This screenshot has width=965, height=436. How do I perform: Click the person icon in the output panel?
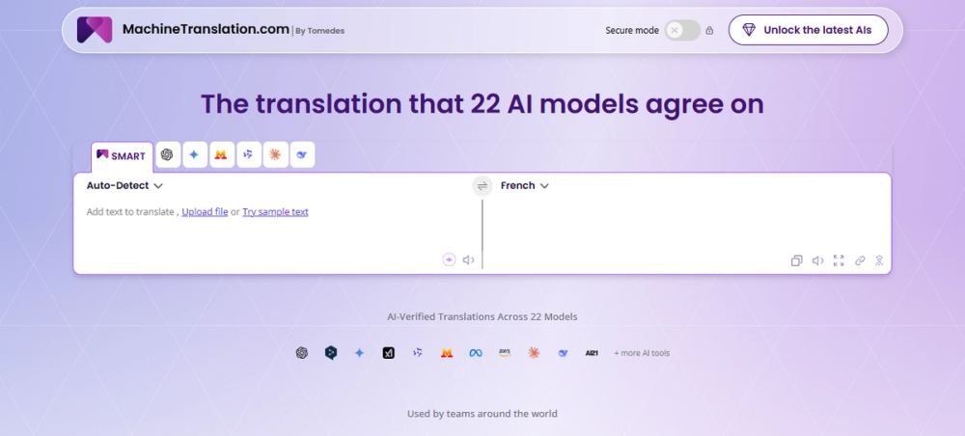879,260
